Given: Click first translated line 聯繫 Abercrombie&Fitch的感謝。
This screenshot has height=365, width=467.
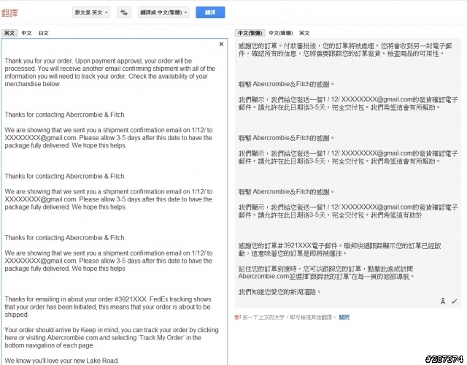Looking at the screenshot, I should click(x=286, y=85).
